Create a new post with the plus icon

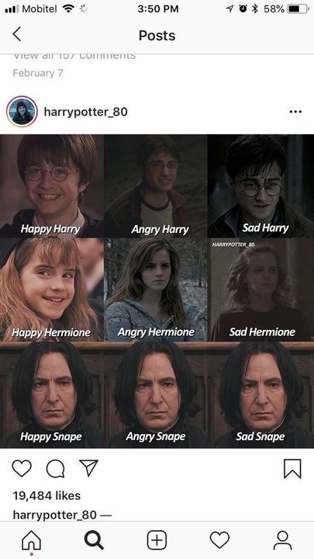[x=157, y=540]
